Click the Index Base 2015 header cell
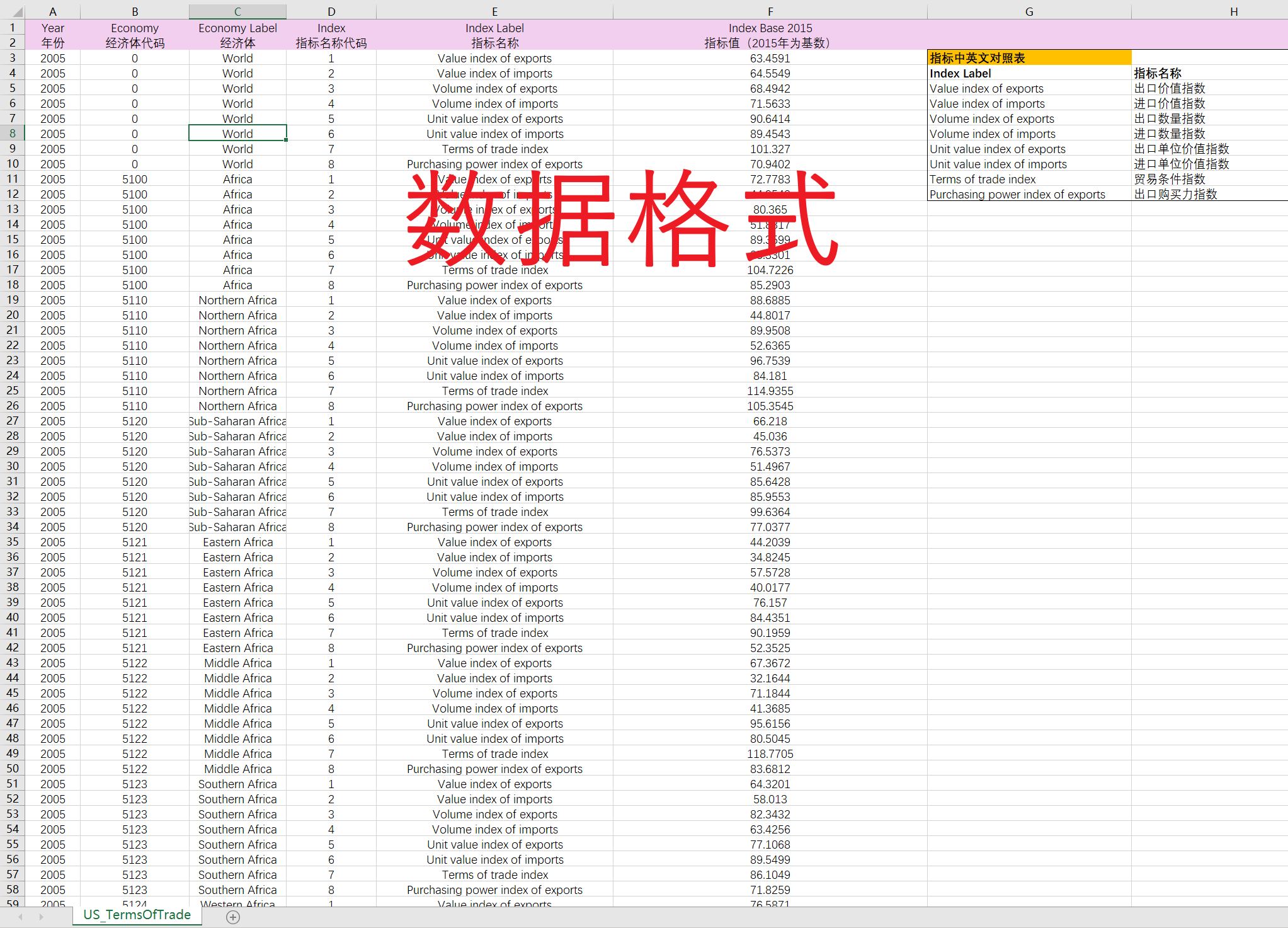This screenshot has width=1288, height=928. [x=770, y=28]
